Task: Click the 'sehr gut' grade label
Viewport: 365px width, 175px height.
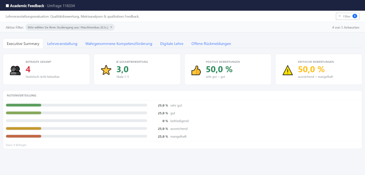Action: [176, 105]
